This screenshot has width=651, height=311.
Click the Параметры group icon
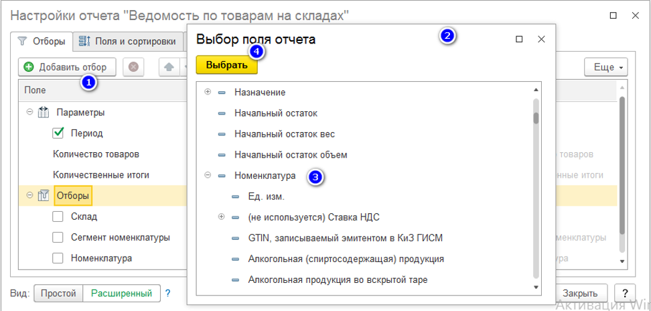tap(43, 113)
